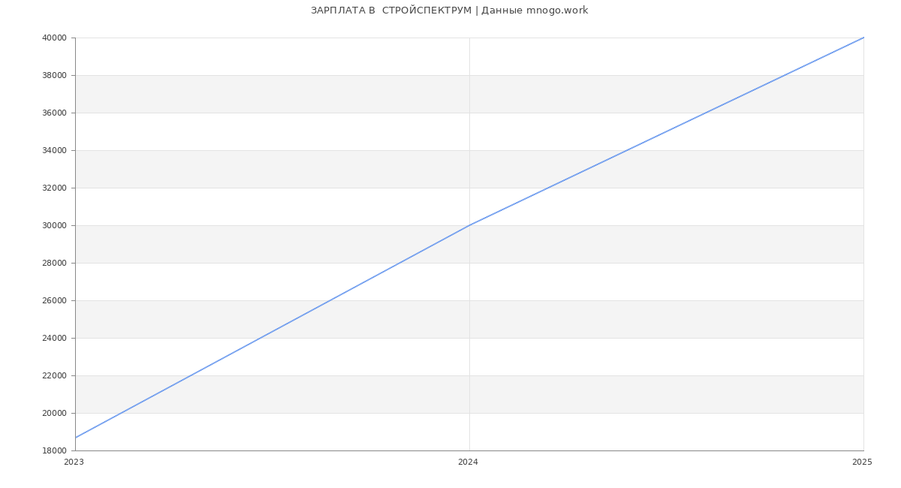This screenshot has height=488, width=901.
Task: Click the 36000 y-axis label
Action: [x=55, y=113]
